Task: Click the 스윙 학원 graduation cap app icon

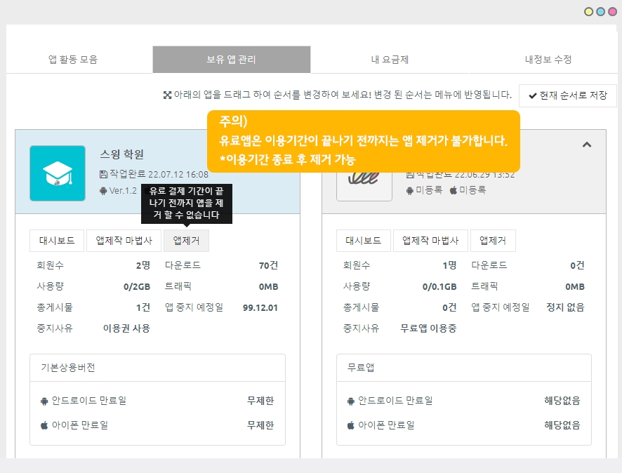Action: click(x=58, y=173)
